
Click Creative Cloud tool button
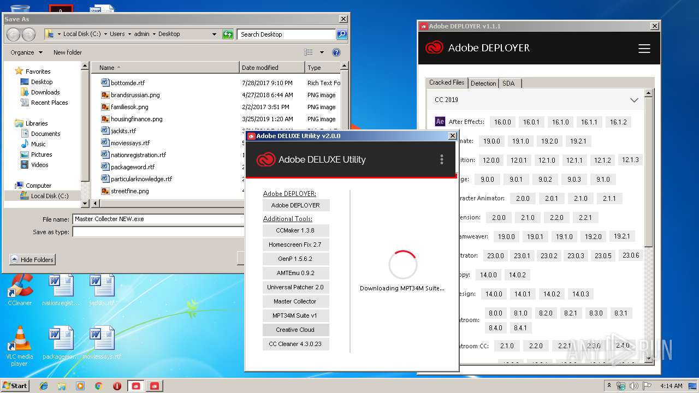[295, 330]
